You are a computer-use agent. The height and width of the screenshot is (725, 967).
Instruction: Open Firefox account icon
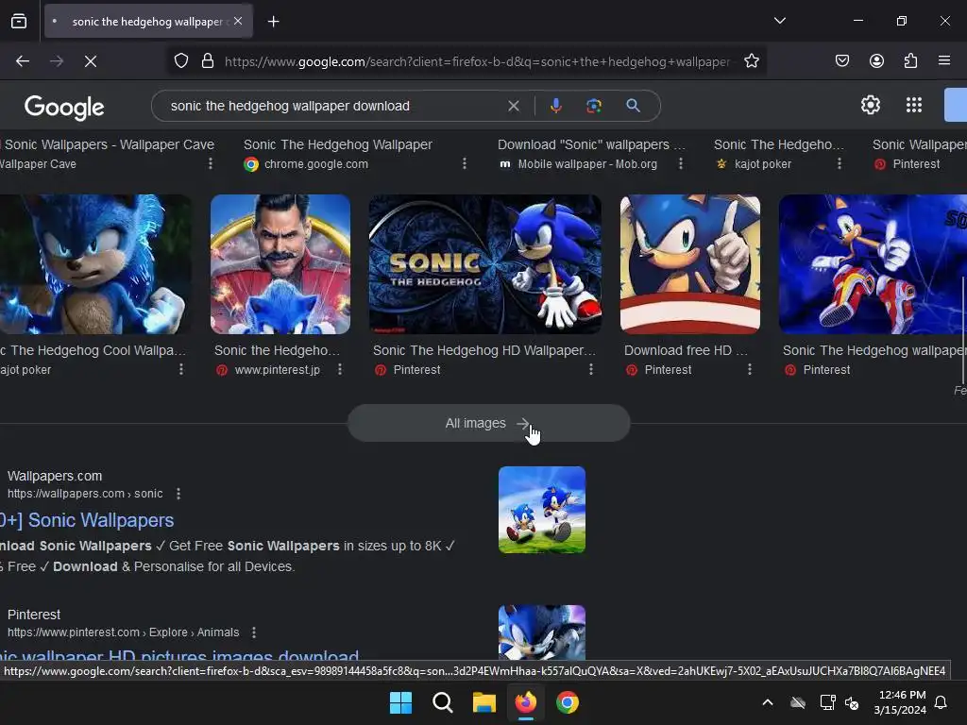click(x=876, y=61)
